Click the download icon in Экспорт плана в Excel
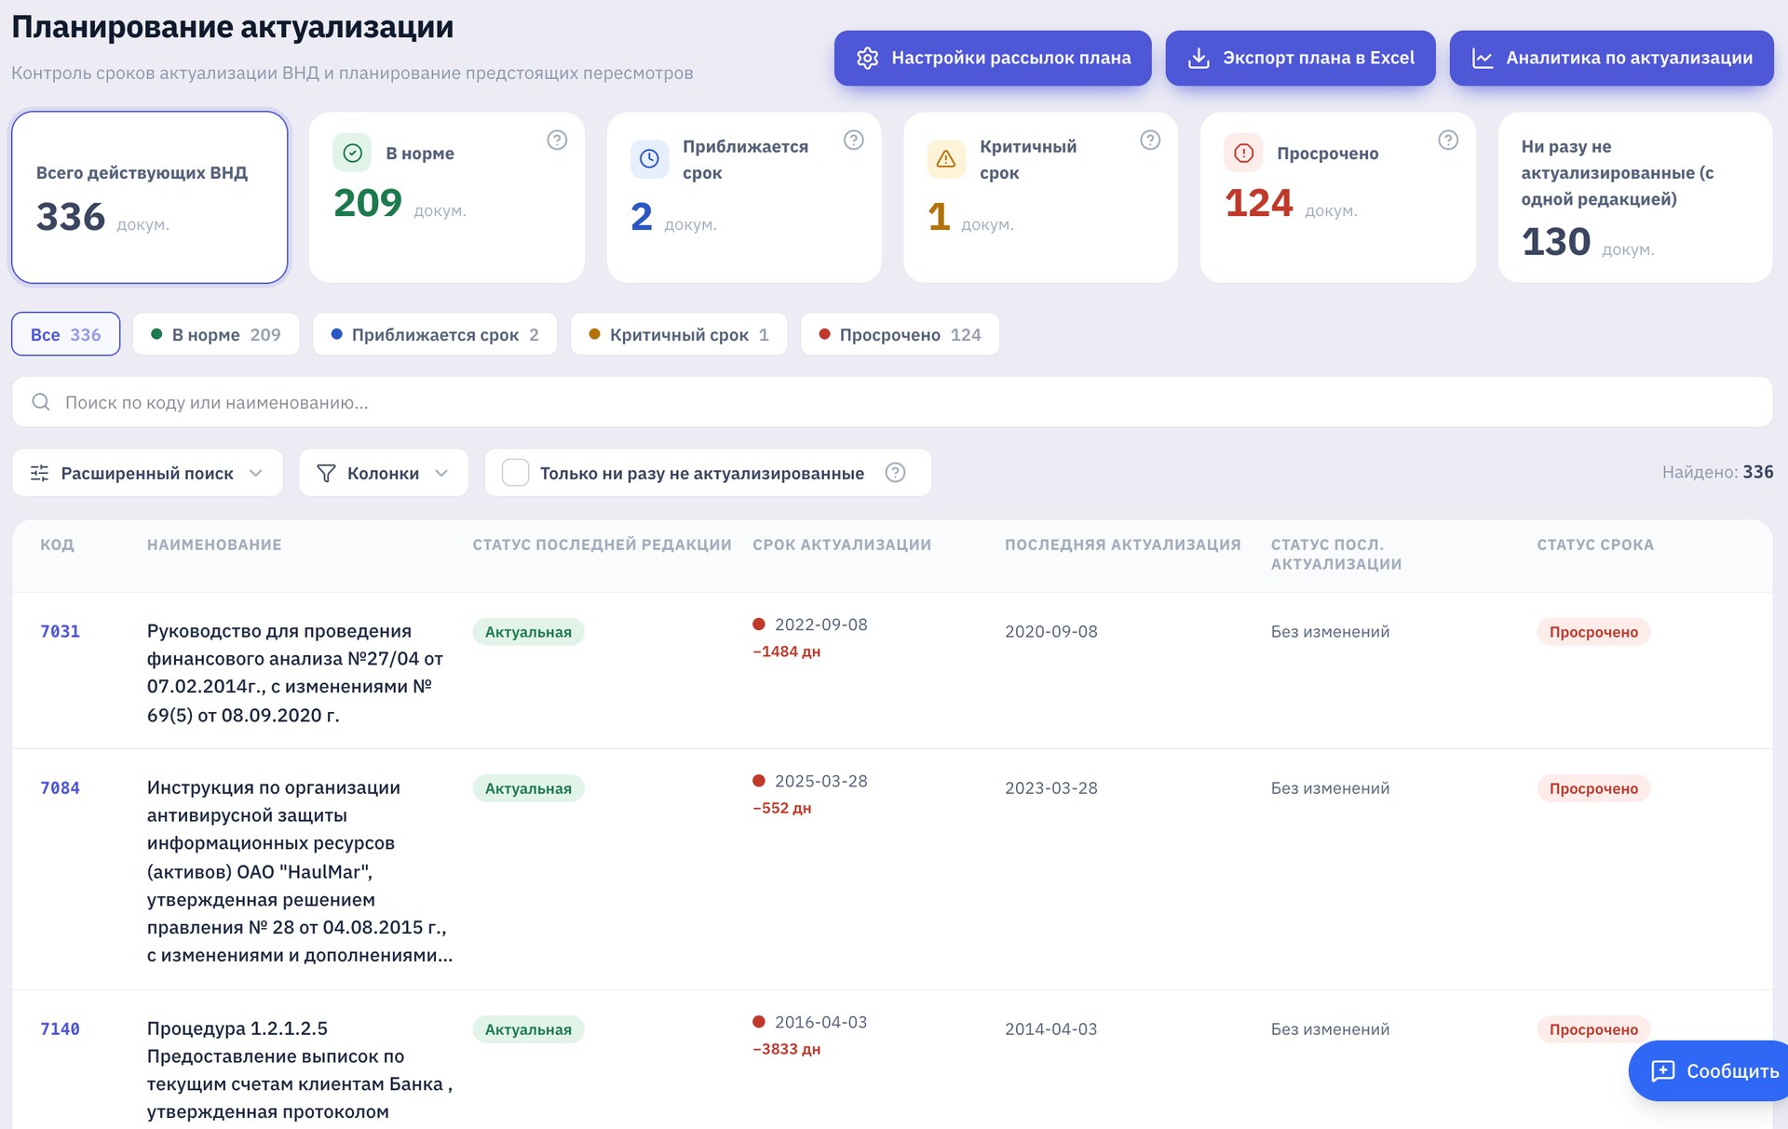Viewport: 1788px width, 1129px height. coord(1199,58)
